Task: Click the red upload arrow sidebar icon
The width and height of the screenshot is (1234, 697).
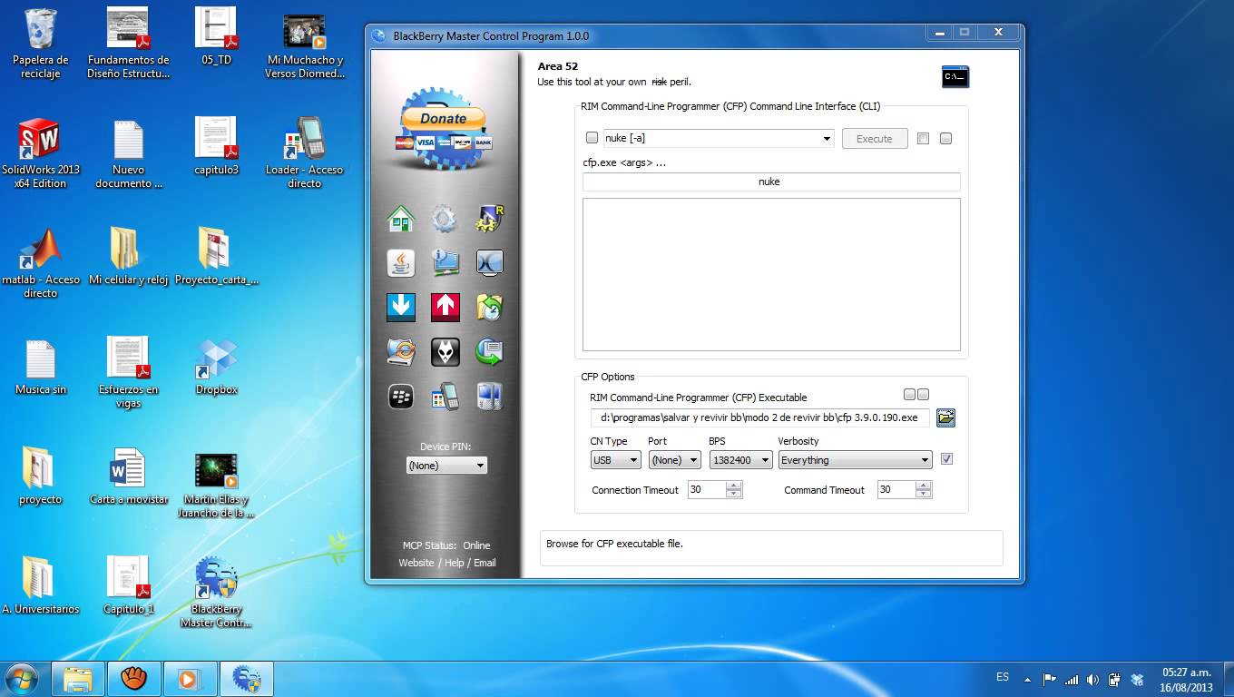Action: pyautogui.click(x=445, y=307)
